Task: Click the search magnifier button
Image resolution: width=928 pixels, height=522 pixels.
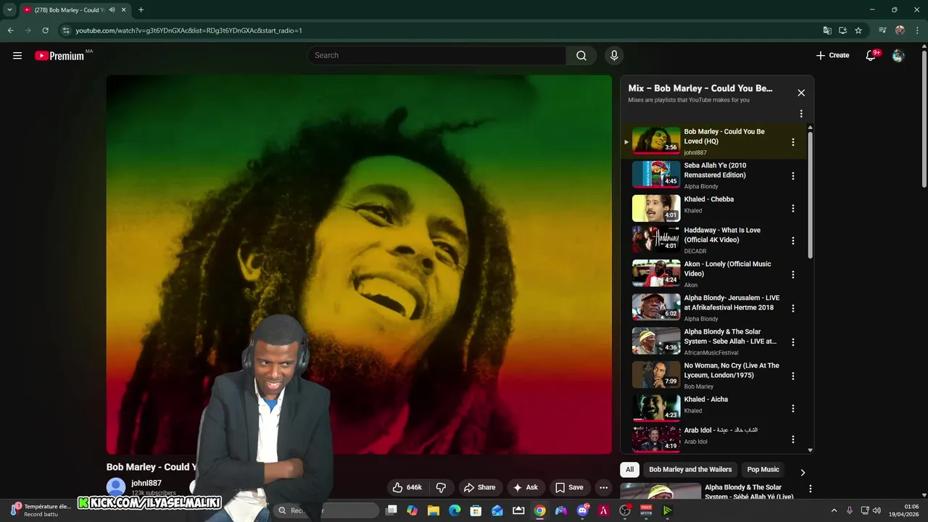Action: point(581,56)
